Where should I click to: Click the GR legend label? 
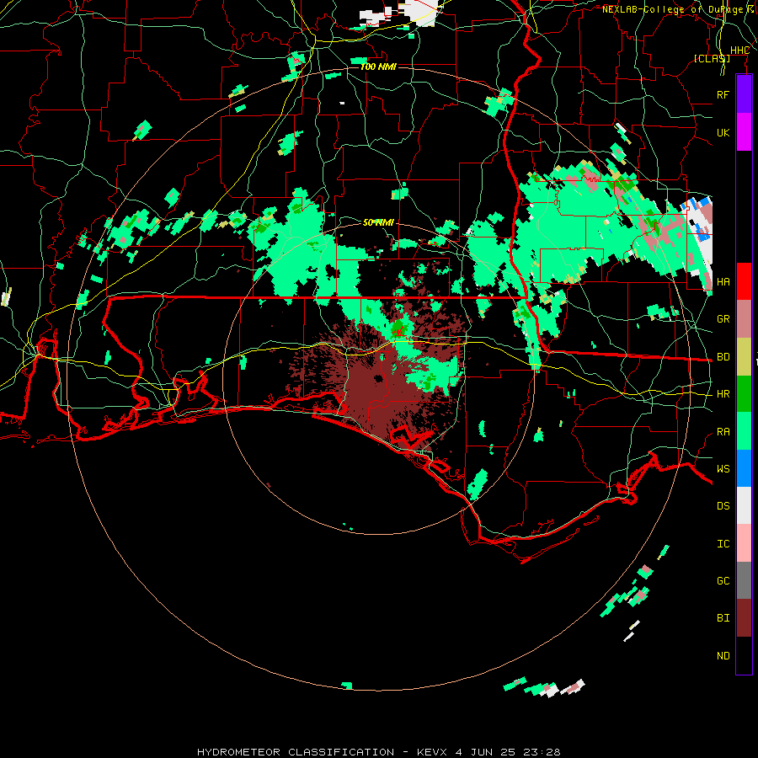(723, 319)
